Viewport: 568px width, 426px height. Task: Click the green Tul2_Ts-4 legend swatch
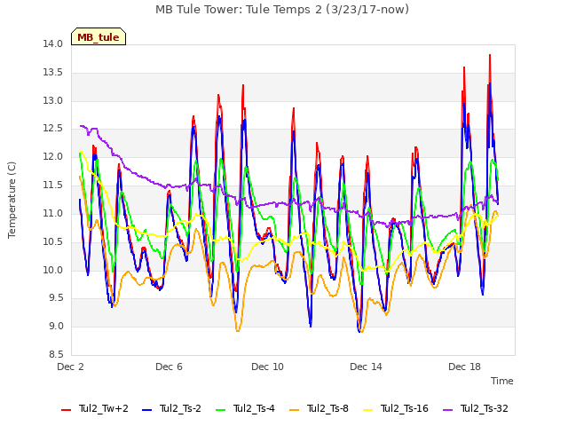tap(221, 410)
